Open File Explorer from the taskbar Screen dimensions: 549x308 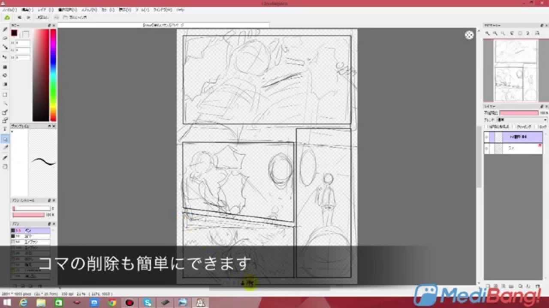41,303
